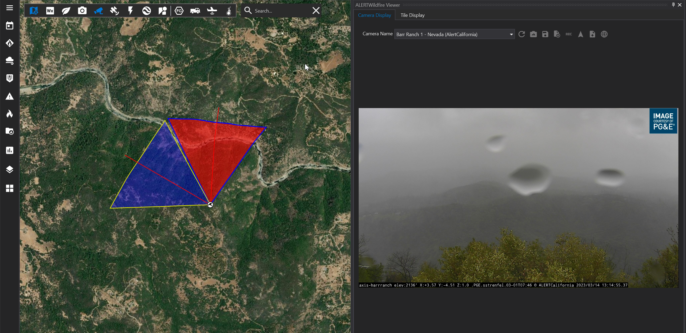The width and height of the screenshot is (686, 333).
Task: Select the satellite tool icon
Action: (114, 11)
